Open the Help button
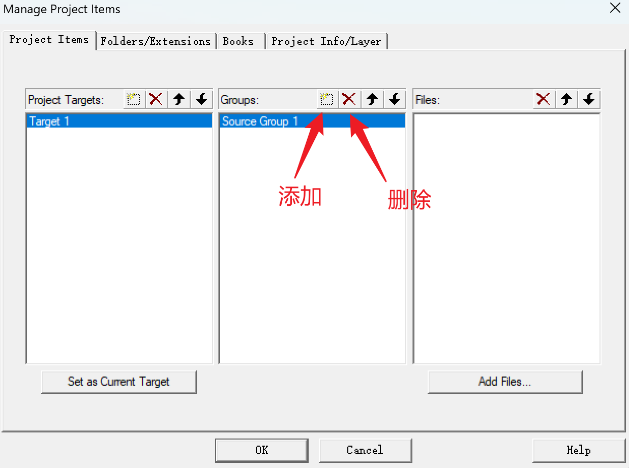 579,450
